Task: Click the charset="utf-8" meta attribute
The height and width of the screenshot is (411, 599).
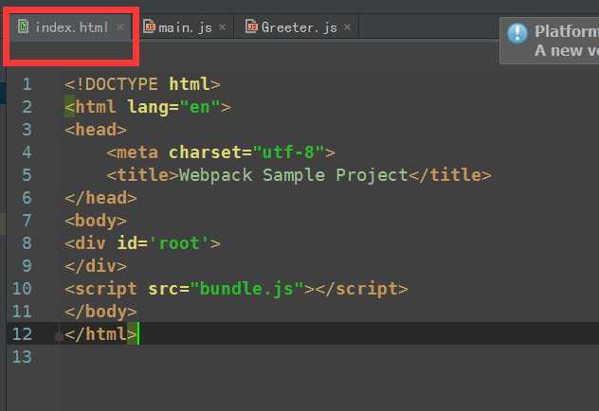Action: [246, 152]
